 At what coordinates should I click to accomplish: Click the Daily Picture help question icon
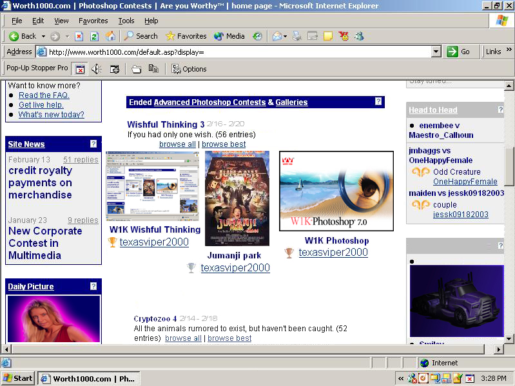93,286
